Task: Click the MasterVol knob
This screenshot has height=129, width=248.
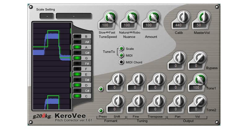Action: [204, 17]
